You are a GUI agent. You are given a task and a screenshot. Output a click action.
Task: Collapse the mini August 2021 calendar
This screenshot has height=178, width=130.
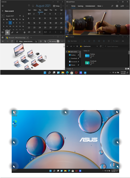pos(3,16)
